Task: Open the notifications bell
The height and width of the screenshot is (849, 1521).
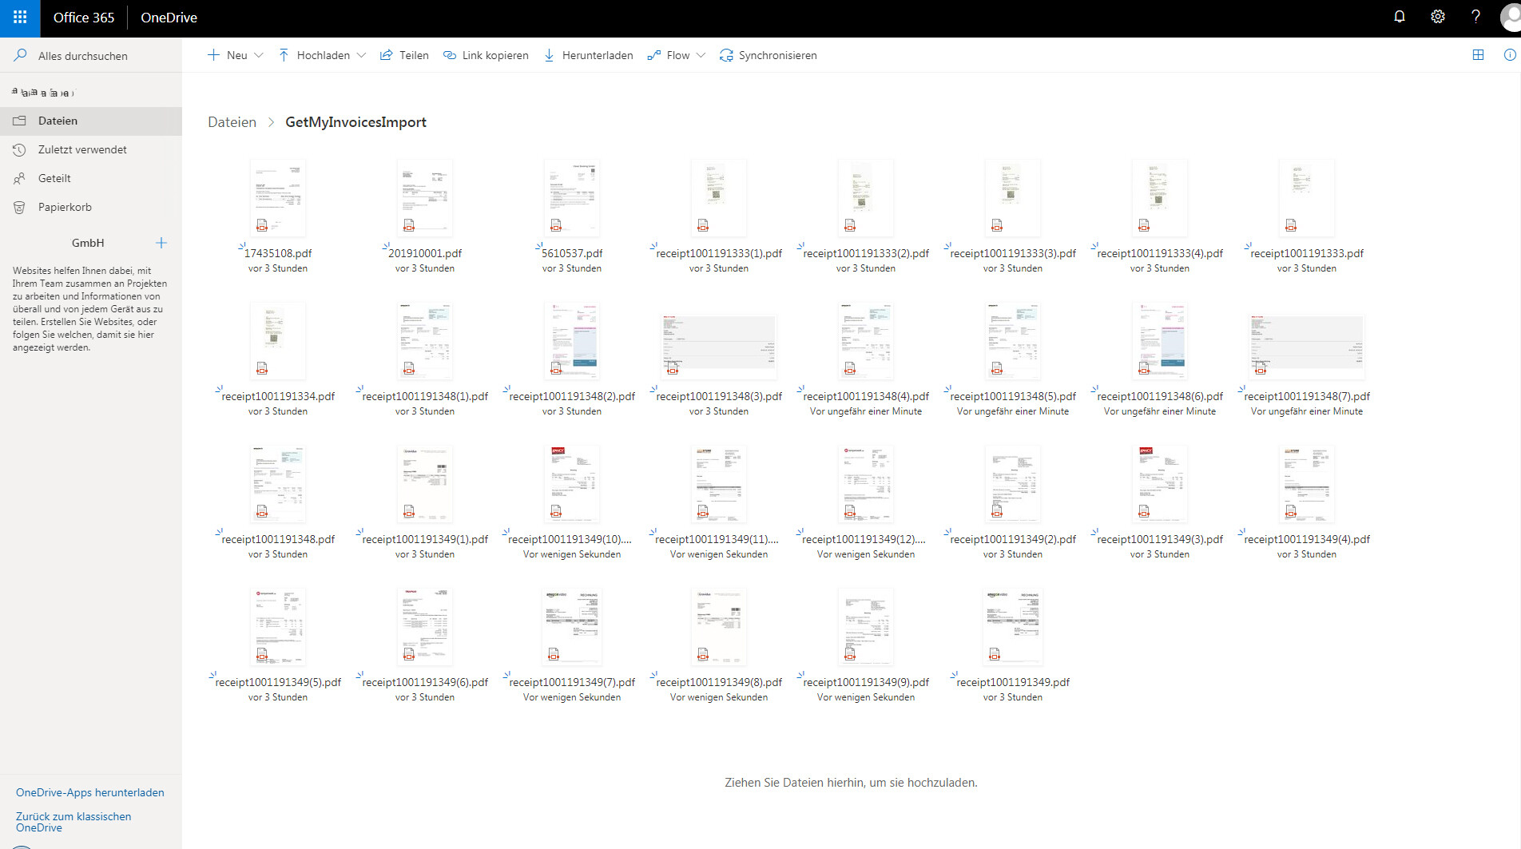Action: 1400,17
